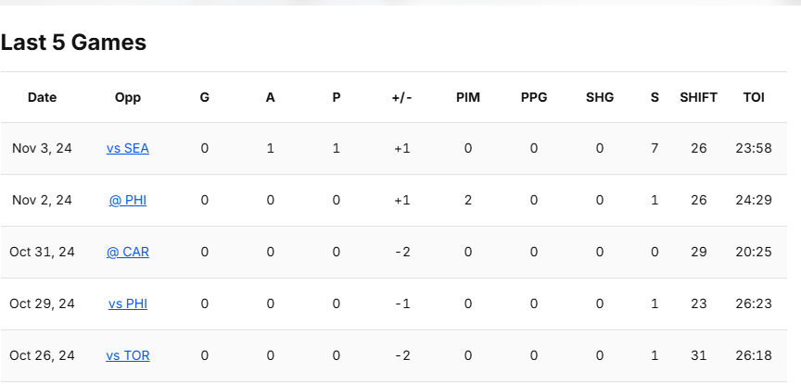The width and height of the screenshot is (801, 384).
Task: Open the @ PHI opponent link
Action: 128,200
